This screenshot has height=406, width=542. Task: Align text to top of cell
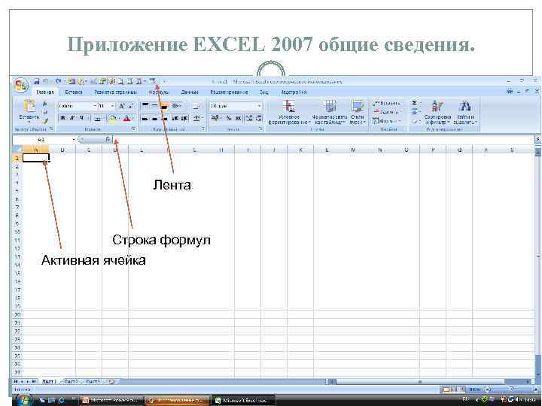tap(145, 105)
